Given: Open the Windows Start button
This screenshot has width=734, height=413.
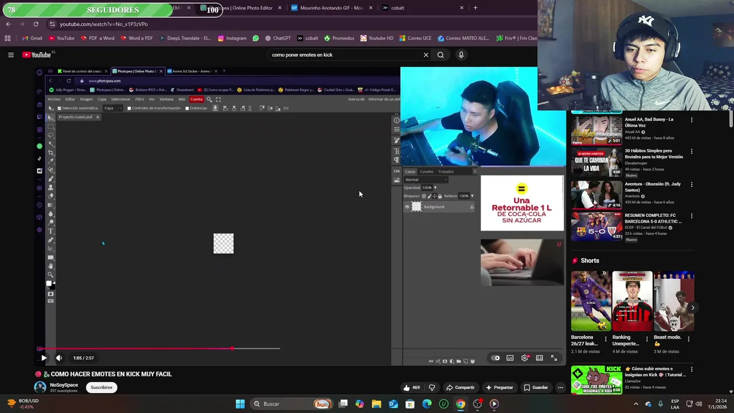Looking at the screenshot, I should tap(240, 404).
